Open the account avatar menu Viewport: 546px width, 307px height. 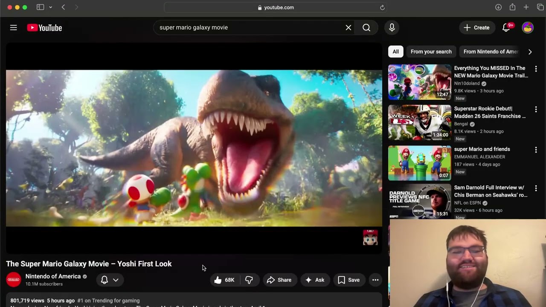pos(528,27)
